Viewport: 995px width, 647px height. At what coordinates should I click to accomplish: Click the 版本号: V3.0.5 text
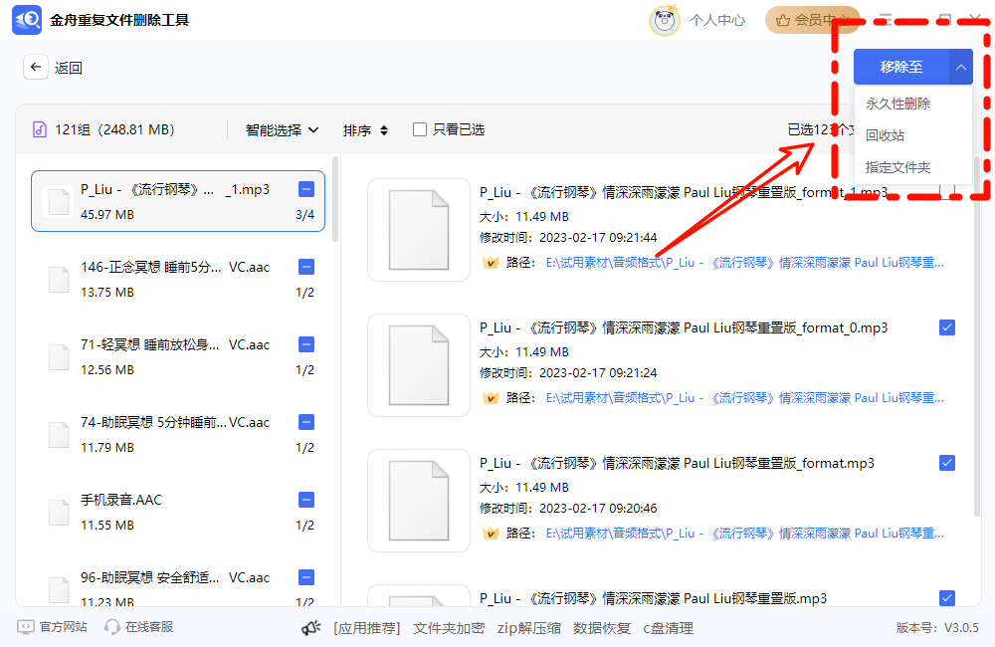coord(937,628)
